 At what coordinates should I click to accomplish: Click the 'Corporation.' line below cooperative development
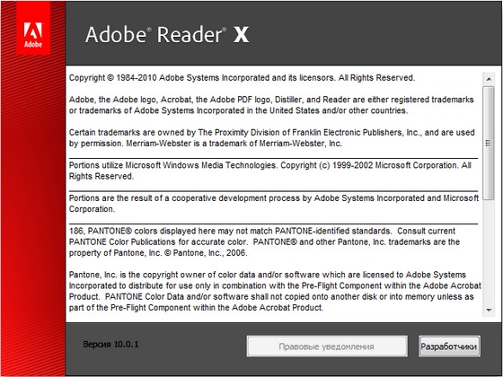coord(92,209)
